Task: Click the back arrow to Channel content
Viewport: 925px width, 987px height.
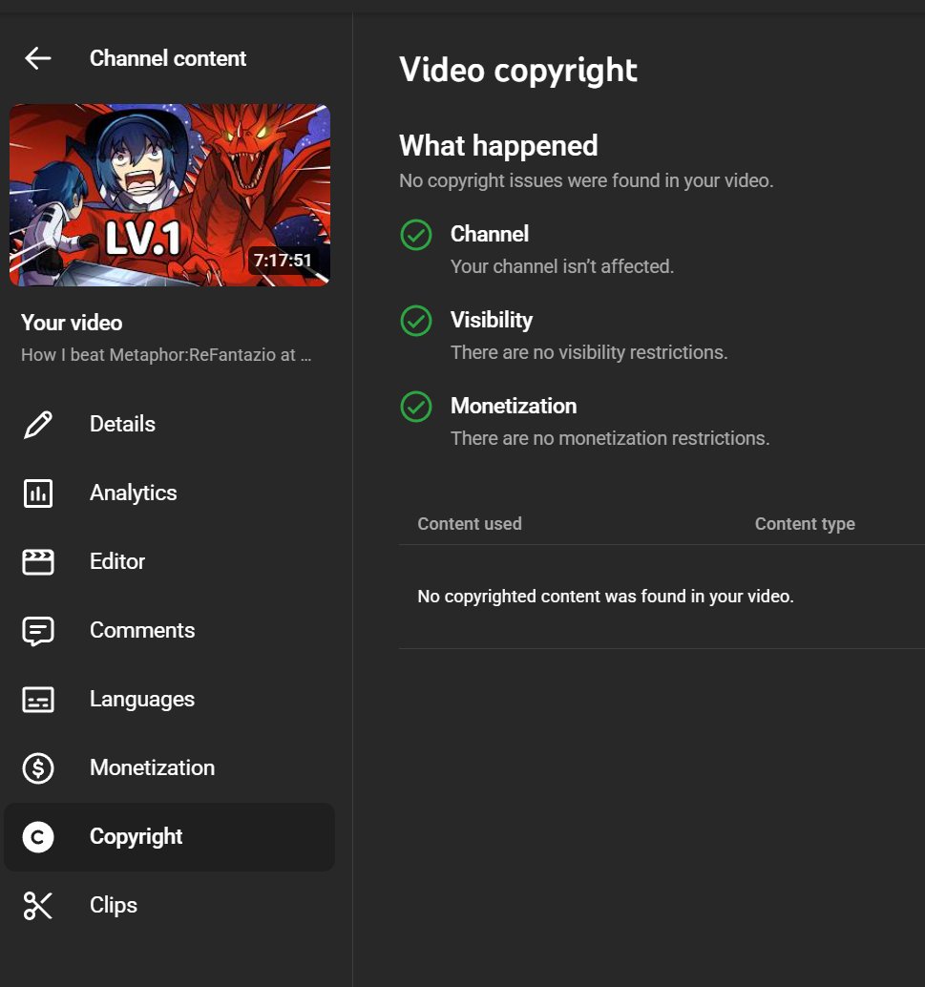Action: (38, 58)
